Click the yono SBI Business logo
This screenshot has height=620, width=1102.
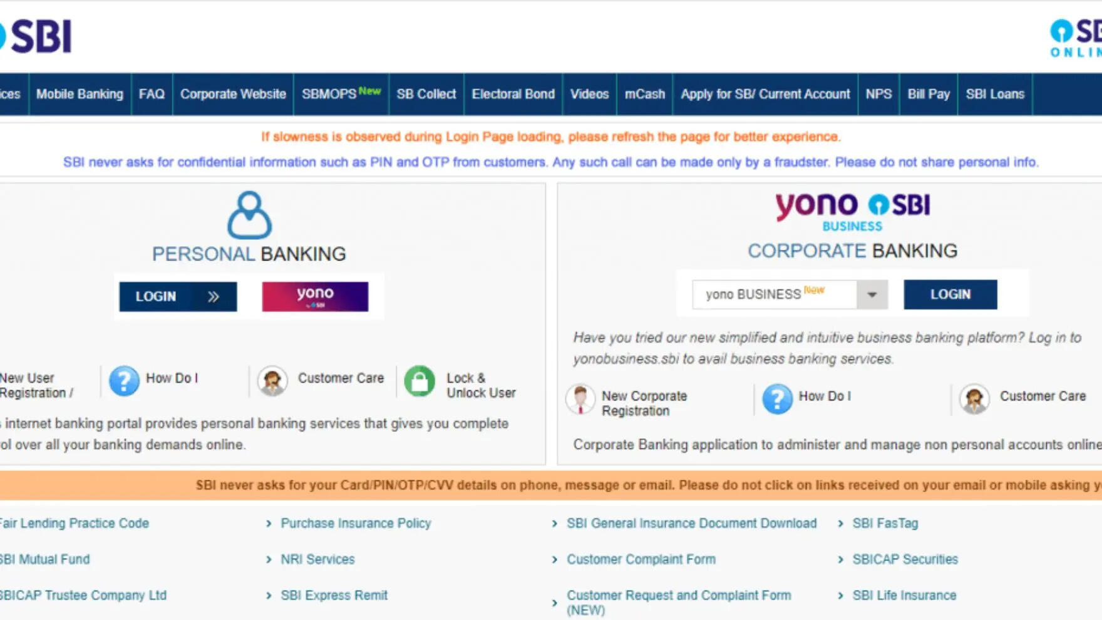tap(852, 212)
